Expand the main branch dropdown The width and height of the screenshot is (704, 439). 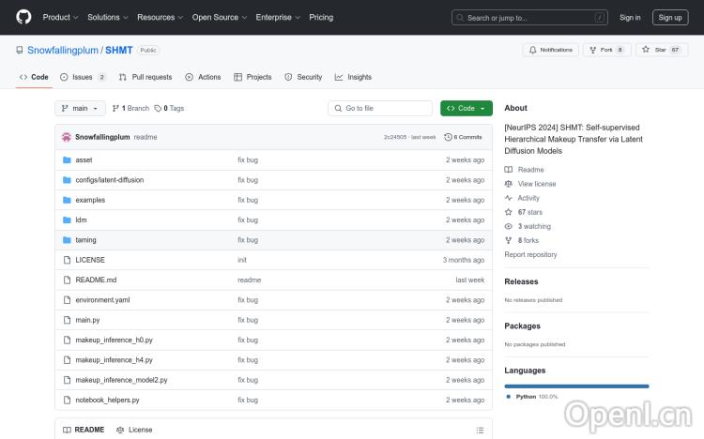[78, 108]
